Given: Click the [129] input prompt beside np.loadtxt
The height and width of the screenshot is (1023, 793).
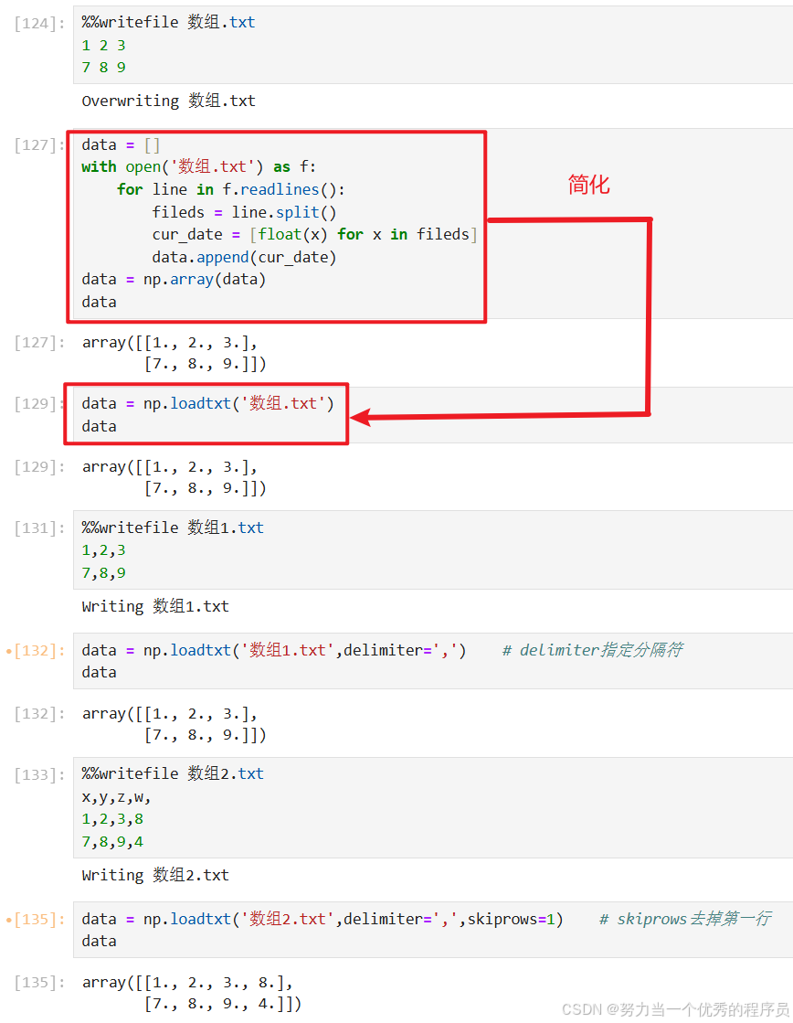Looking at the screenshot, I should coord(39,404).
